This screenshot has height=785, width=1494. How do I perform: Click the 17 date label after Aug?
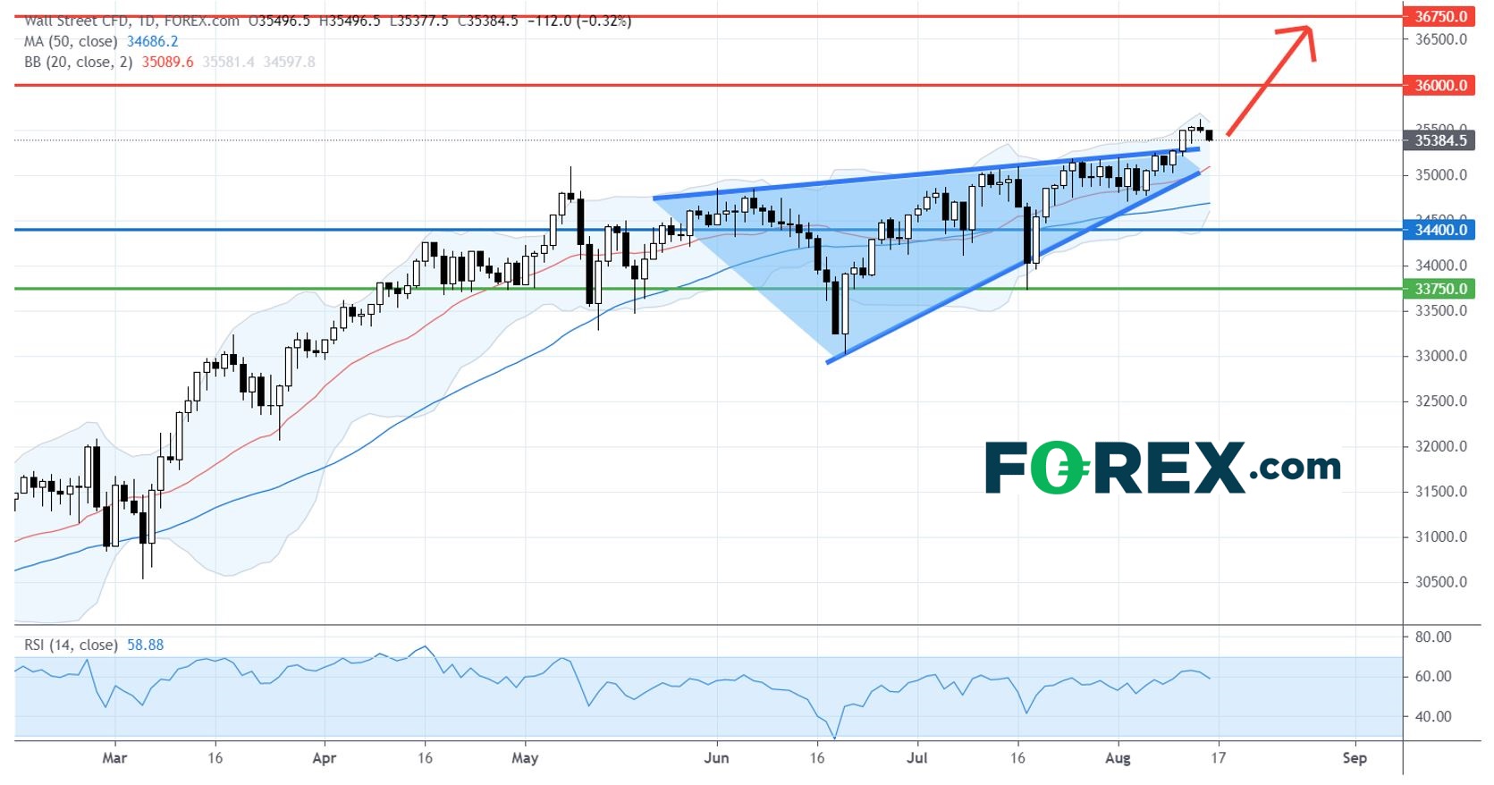click(x=1218, y=758)
